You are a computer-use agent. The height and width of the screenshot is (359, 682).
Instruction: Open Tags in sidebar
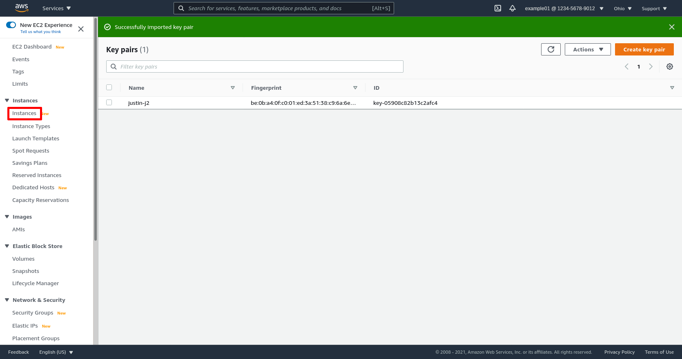18,71
